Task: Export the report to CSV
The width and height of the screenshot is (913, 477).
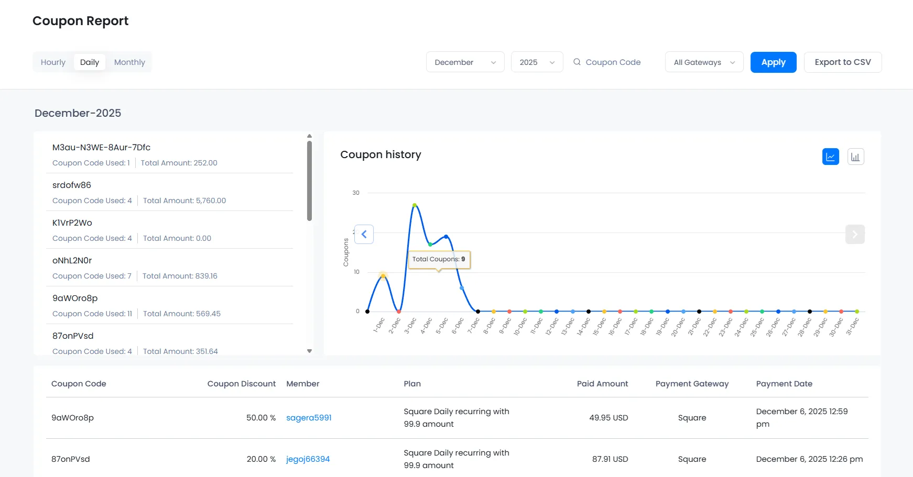Action: (842, 62)
